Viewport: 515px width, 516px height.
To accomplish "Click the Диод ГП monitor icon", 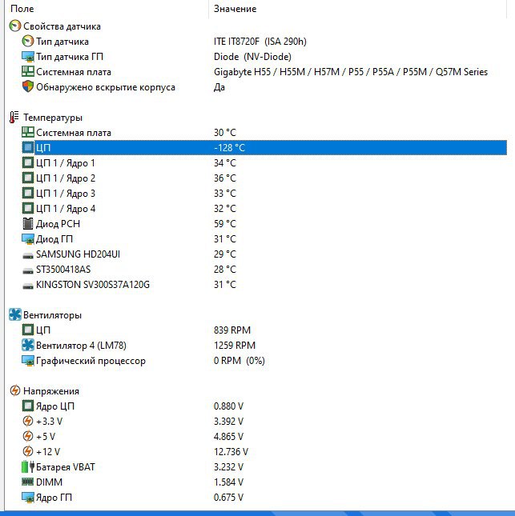I will tap(28, 239).
